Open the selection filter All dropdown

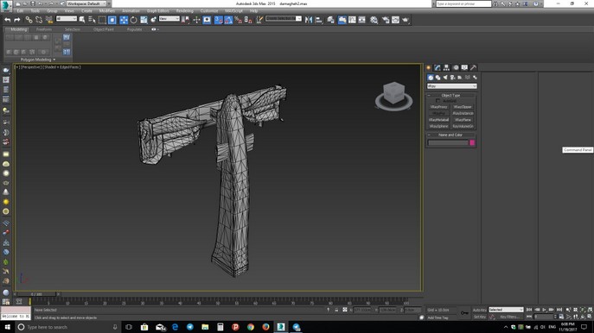(x=67, y=18)
